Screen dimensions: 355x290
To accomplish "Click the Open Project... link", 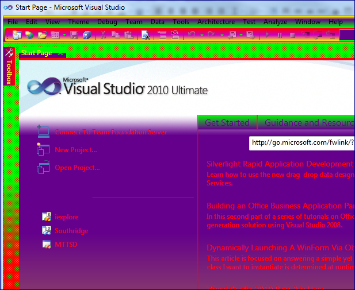I will point(77,168).
